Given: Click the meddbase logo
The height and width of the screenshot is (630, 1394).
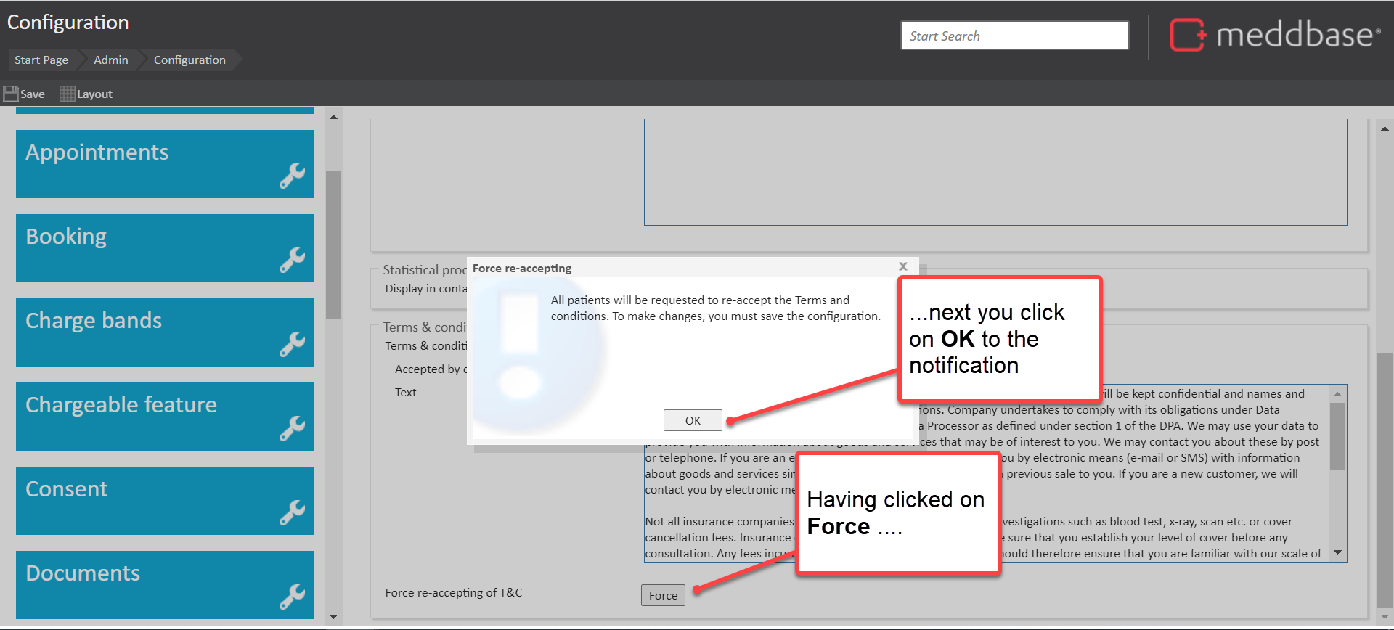Looking at the screenshot, I should (x=1275, y=35).
